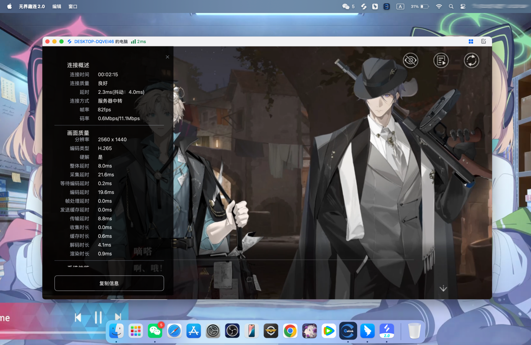The width and height of the screenshot is (531, 345).
Task: Click the resolution value 2560 x 1440
Action: click(x=112, y=139)
